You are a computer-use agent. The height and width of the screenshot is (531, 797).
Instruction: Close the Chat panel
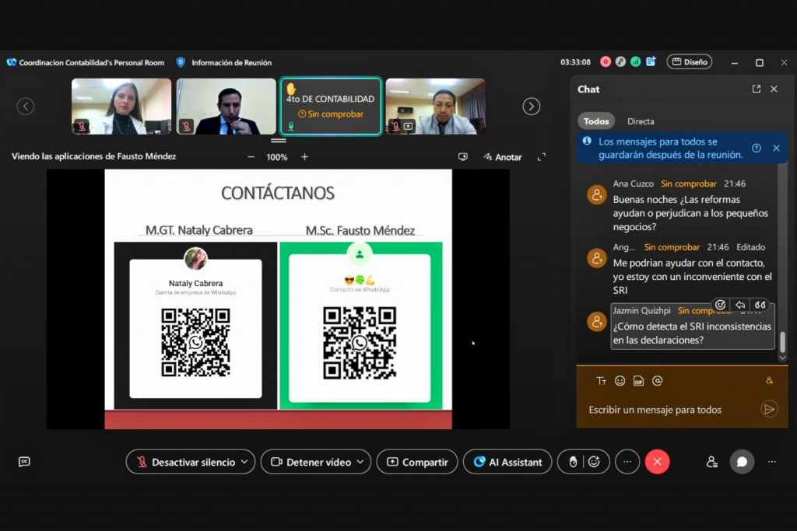click(774, 89)
